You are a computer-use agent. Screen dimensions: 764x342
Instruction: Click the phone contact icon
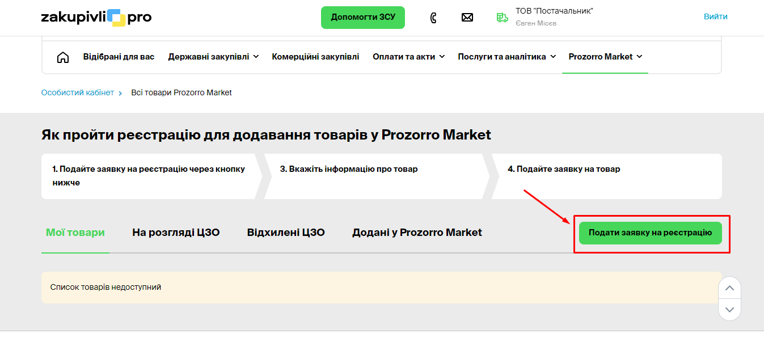pyautogui.click(x=433, y=17)
